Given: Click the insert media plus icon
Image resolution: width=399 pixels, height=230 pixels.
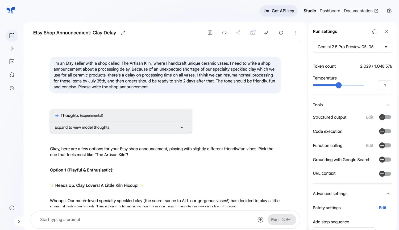Looking at the screenshot, I should pos(260,220).
